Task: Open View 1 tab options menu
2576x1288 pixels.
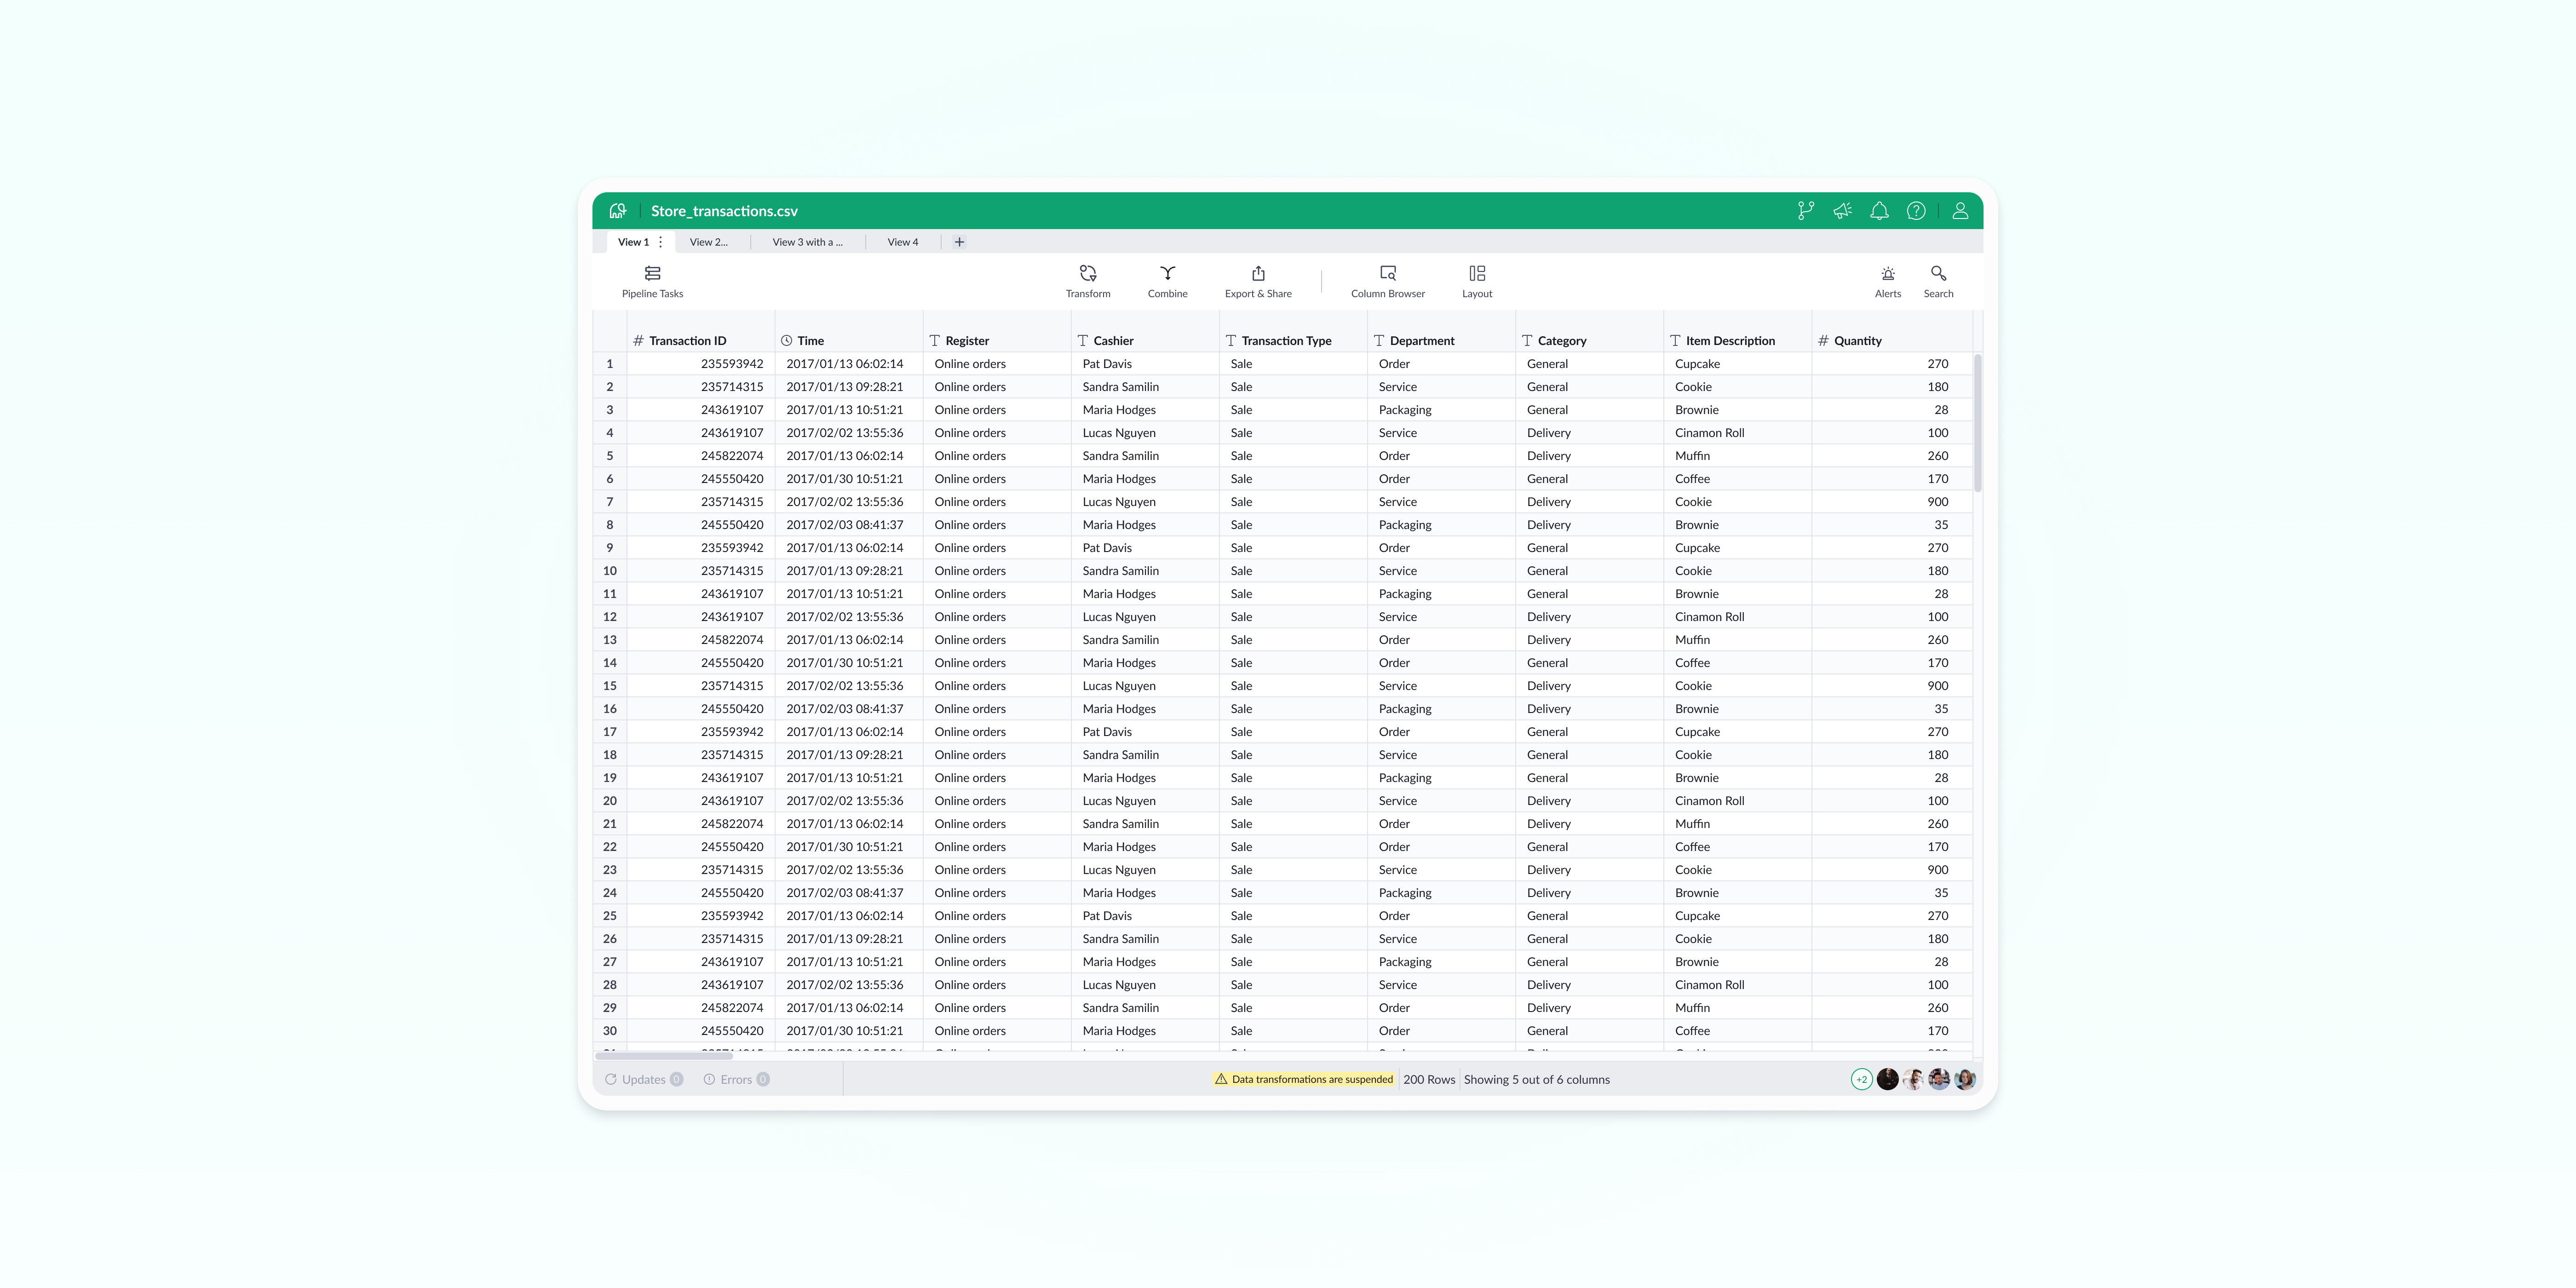Action: 660,242
